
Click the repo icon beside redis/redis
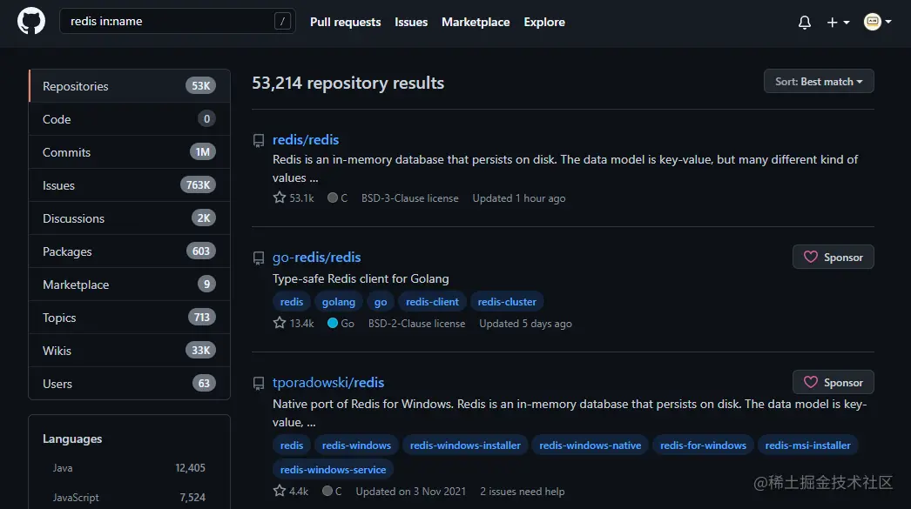[x=259, y=141]
